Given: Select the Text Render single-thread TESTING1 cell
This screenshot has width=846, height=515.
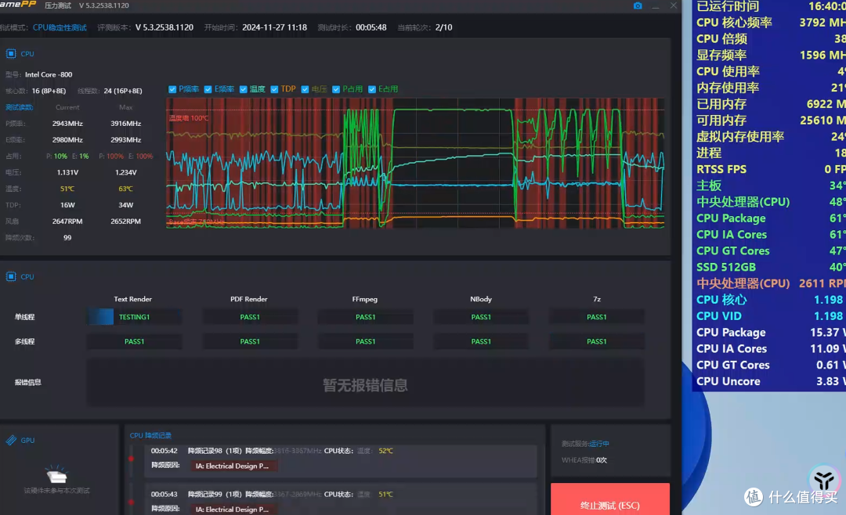Looking at the screenshot, I should pyautogui.click(x=134, y=317).
